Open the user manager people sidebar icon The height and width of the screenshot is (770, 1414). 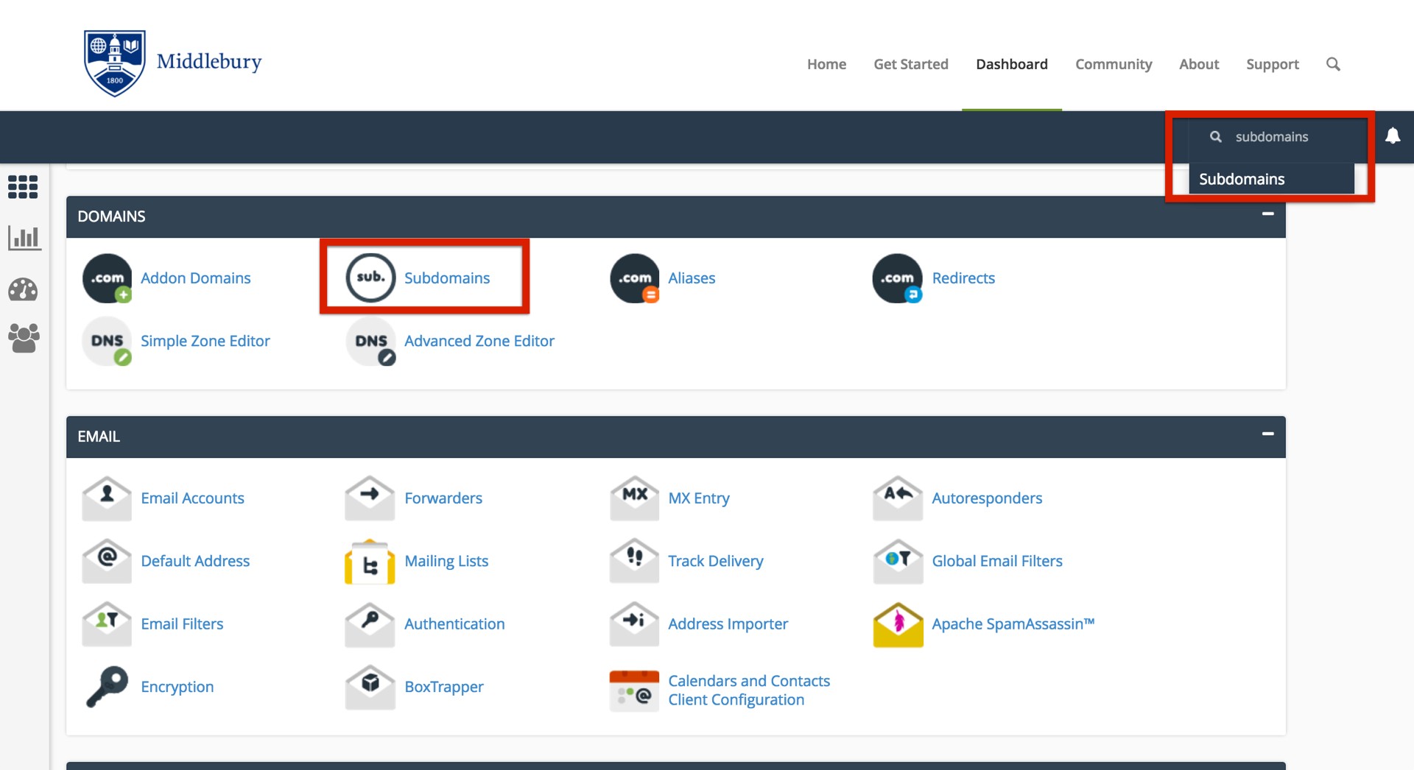pyautogui.click(x=24, y=339)
